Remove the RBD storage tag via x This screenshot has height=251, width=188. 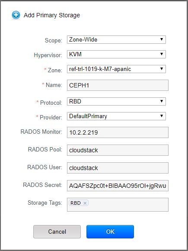tap(85, 203)
